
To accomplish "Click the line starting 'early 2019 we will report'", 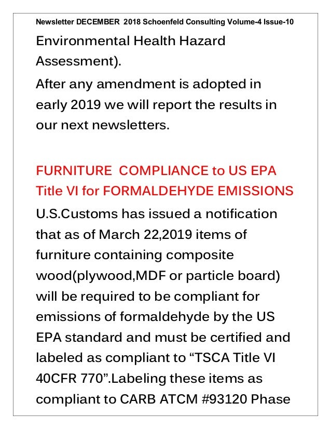I will (156, 105).
